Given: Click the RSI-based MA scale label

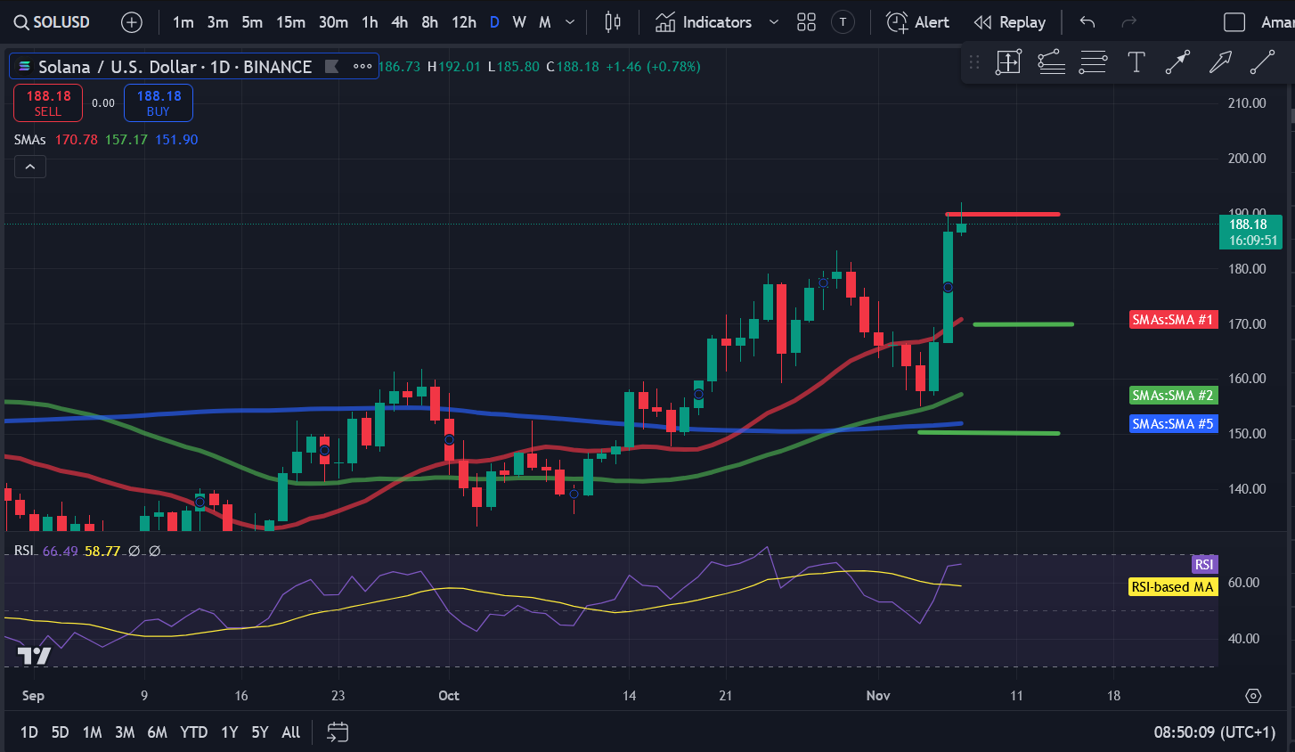Looking at the screenshot, I should [x=1173, y=586].
